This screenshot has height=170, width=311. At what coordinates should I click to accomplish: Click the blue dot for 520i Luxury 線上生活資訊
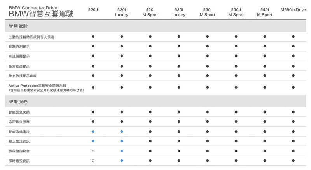click(122, 141)
